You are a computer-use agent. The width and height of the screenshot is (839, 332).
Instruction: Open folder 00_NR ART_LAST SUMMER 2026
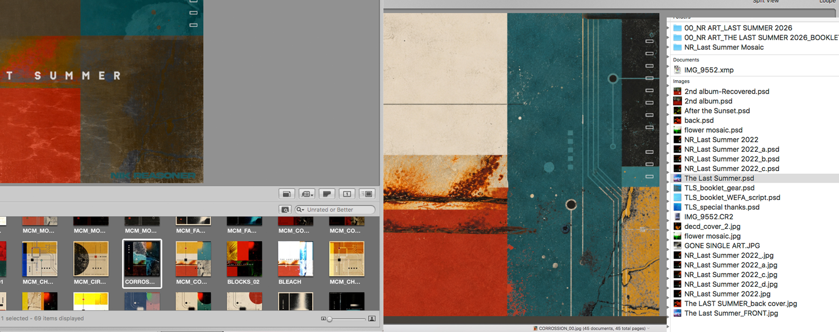pyautogui.click(x=738, y=28)
